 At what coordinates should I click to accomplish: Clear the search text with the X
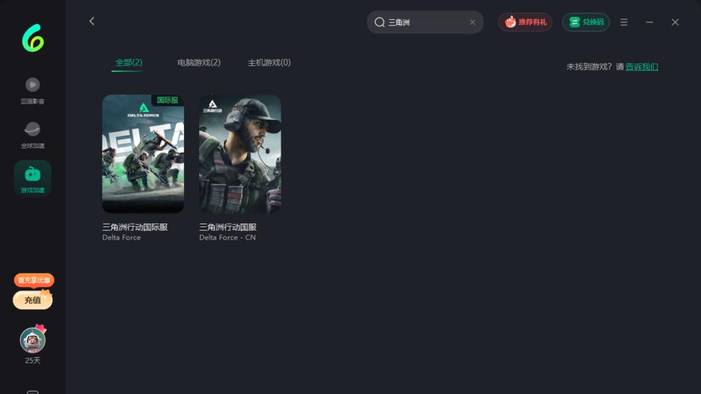pos(472,23)
